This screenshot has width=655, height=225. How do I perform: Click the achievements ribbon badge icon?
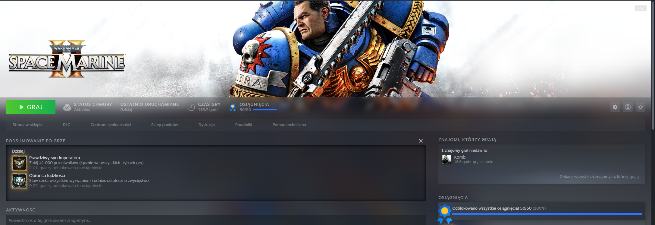(233, 107)
